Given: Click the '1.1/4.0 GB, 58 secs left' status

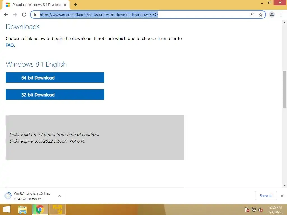Looking at the screenshot, I should (28, 199).
